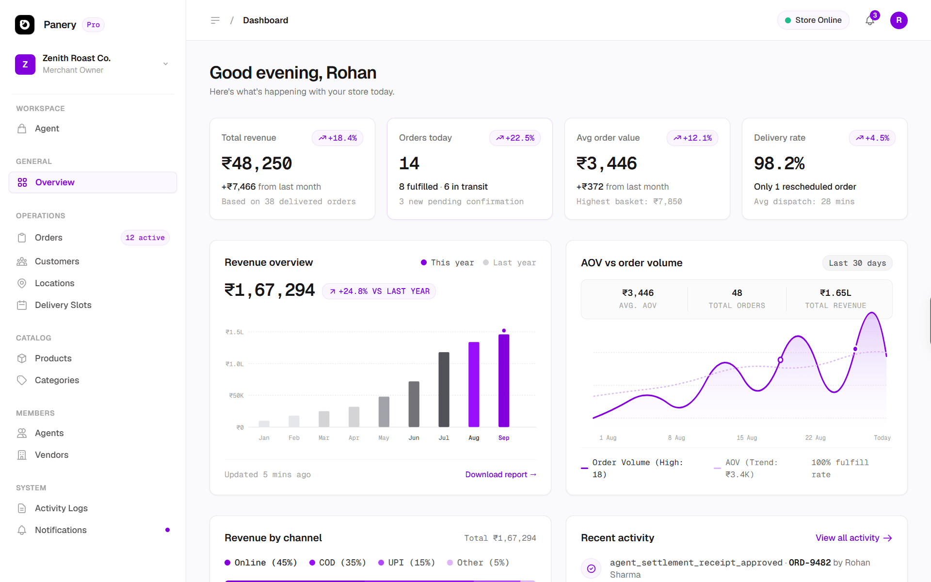The height and width of the screenshot is (582, 931).
Task: Click the Avg order value card
Action: (x=647, y=169)
